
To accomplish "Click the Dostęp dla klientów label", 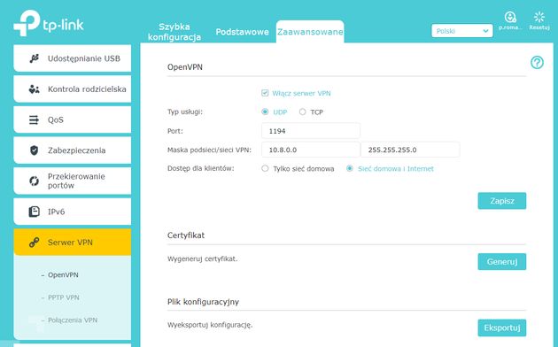I will [201, 168].
